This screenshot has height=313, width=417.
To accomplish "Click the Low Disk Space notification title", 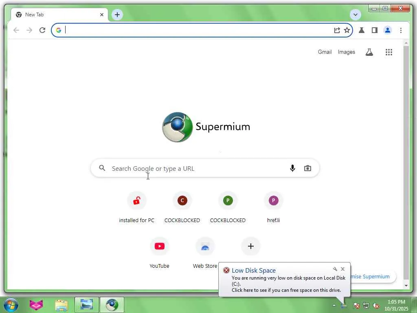I will click(x=254, y=271).
